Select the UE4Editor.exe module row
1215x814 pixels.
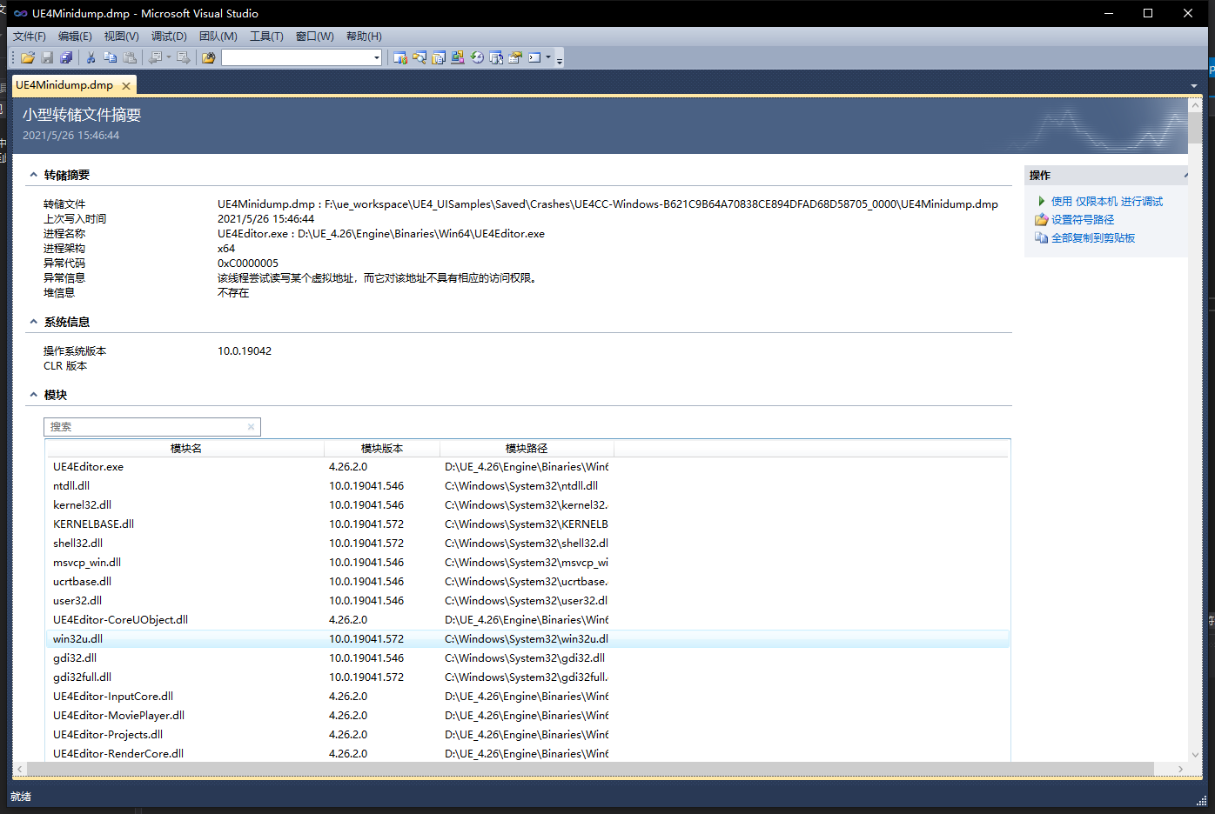tap(527, 467)
